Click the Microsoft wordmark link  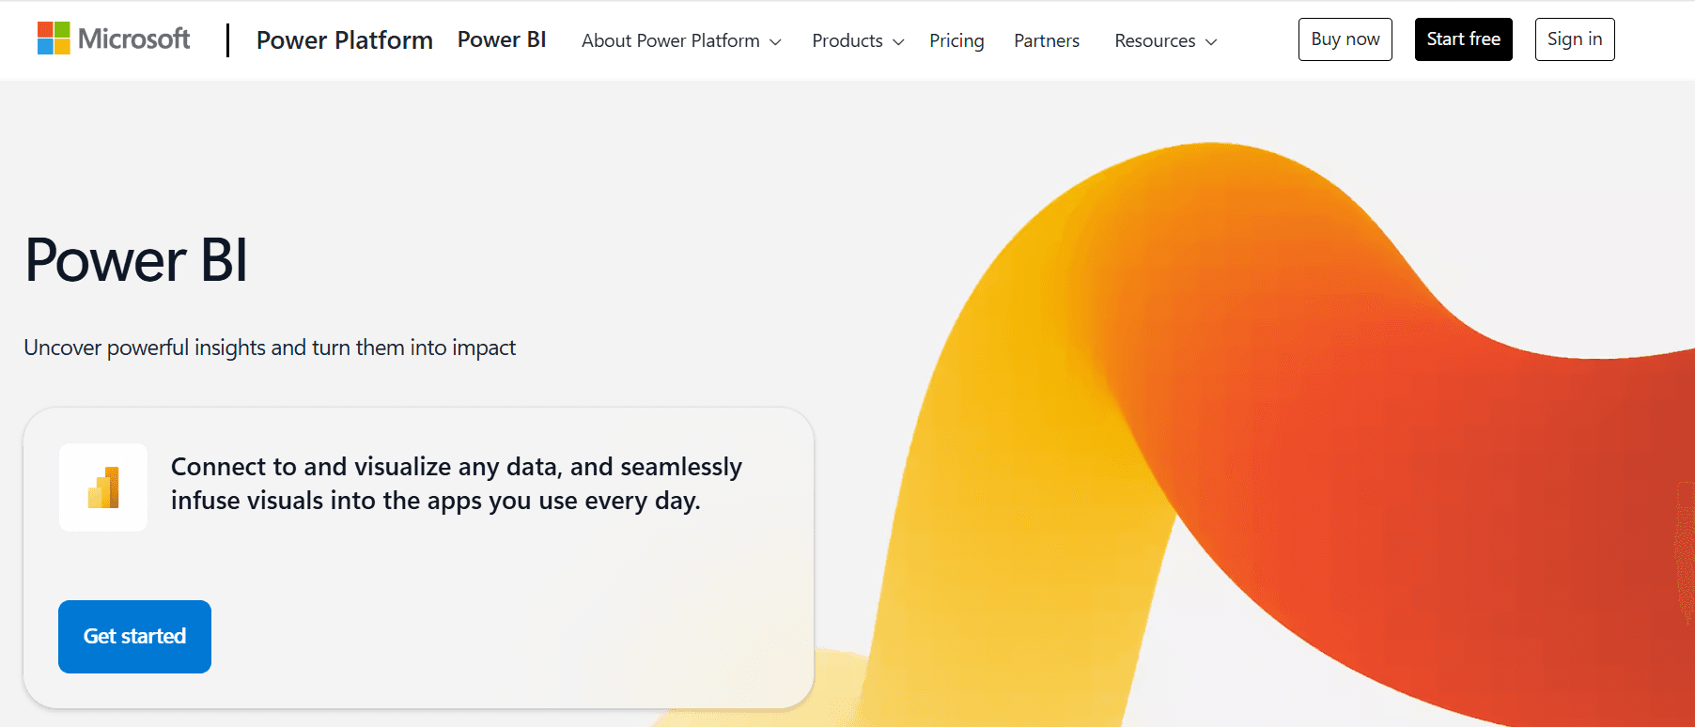coord(135,39)
